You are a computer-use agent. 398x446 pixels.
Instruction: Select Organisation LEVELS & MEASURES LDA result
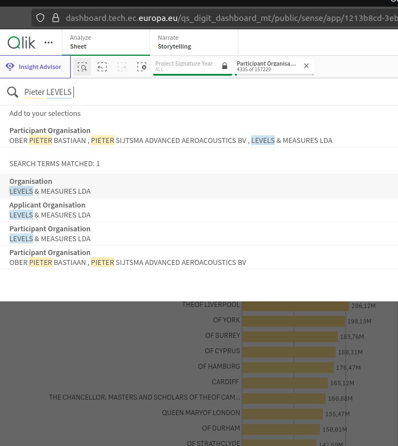199,187
